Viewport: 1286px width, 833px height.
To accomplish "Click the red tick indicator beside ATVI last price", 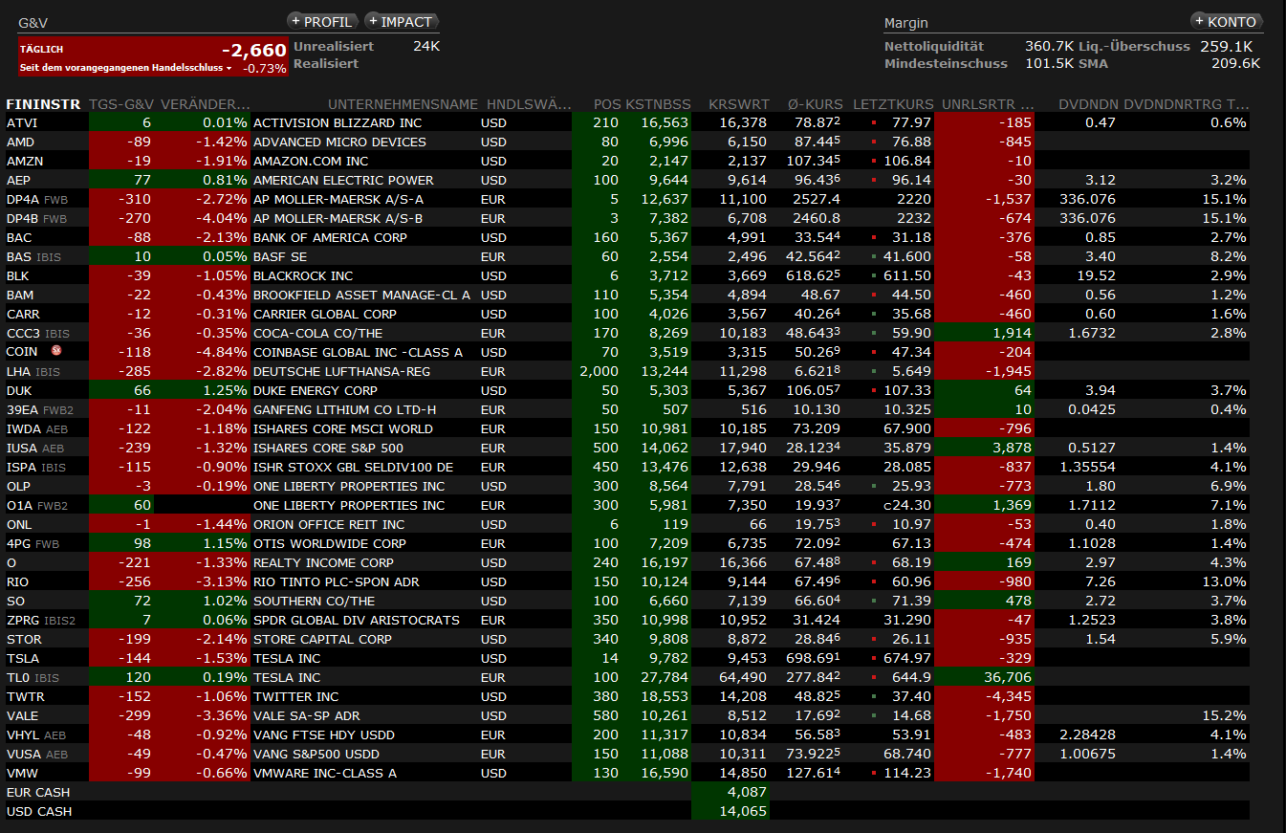I will 873,123.
